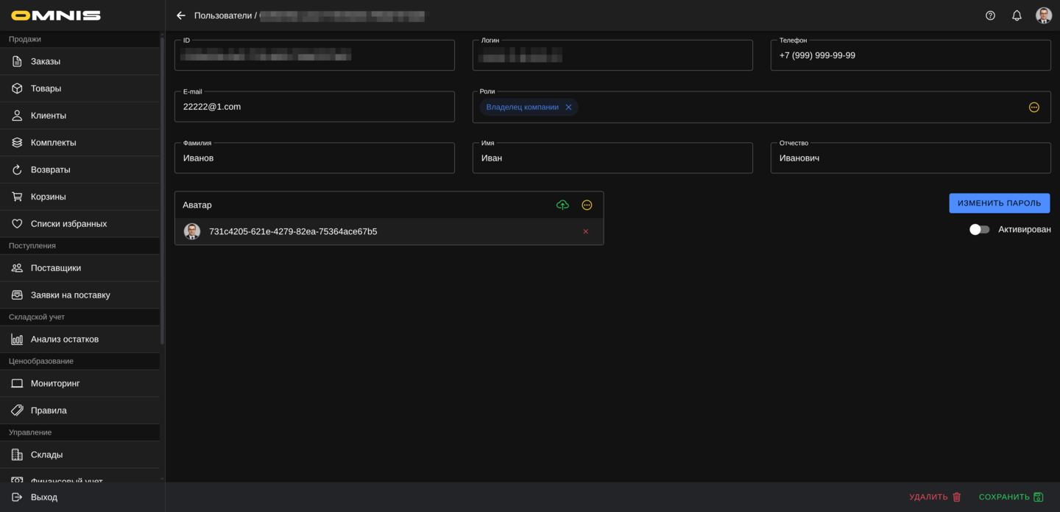
Task: Click the back arrow near Пользователи
Action: (181, 15)
